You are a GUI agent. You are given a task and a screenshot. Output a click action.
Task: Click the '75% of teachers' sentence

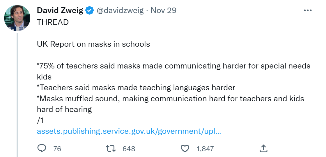[x=173, y=66]
